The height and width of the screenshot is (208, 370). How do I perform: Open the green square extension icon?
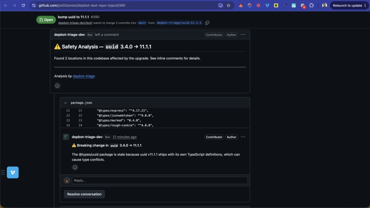pyautogui.click(x=293, y=6)
